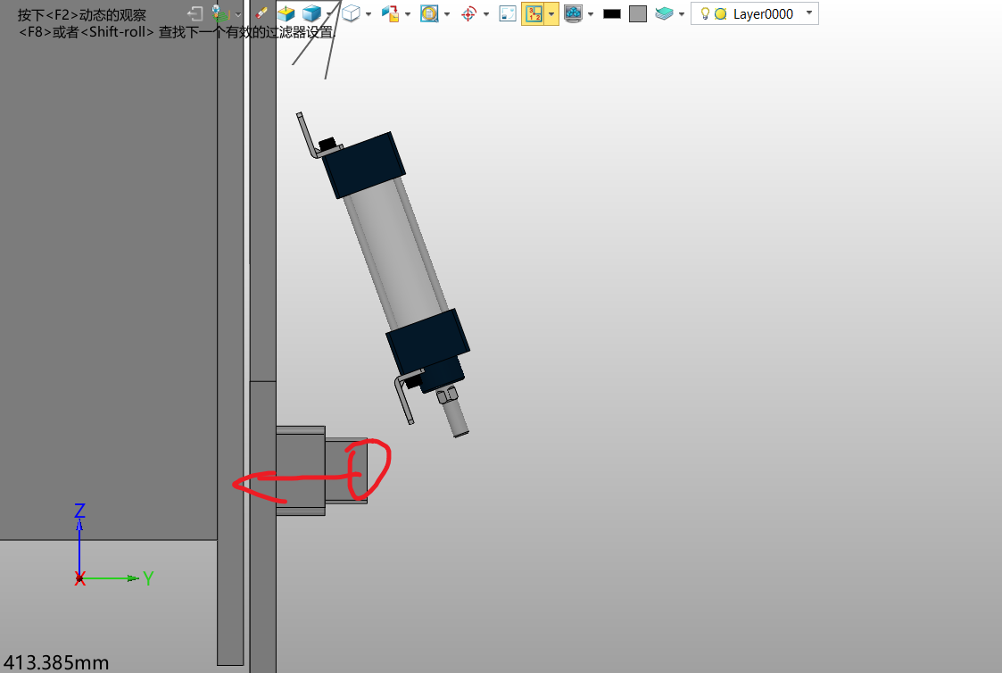This screenshot has height=673, width=1002.
Task: Select the wireframe cube view icon
Action: point(352,13)
